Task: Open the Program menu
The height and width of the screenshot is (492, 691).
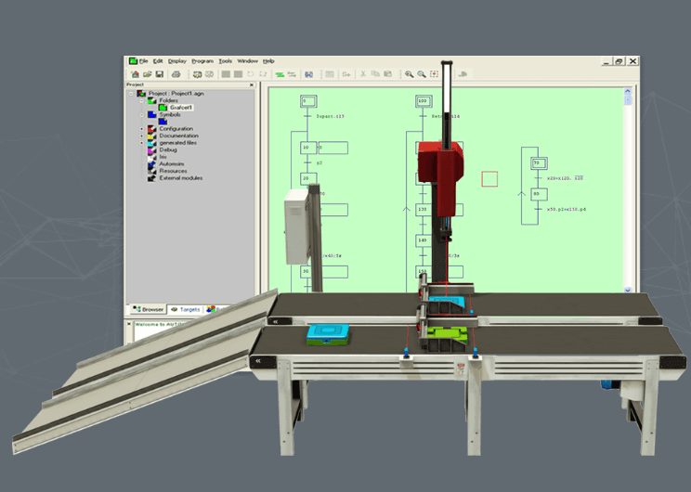Action: [x=202, y=61]
